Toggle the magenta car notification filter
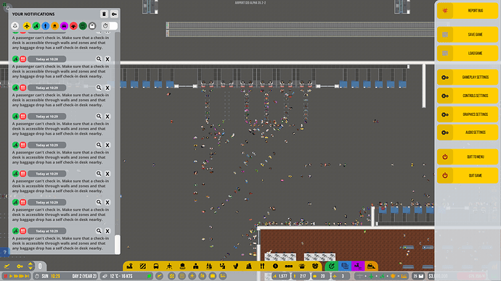The height and width of the screenshot is (281, 501). (64, 26)
